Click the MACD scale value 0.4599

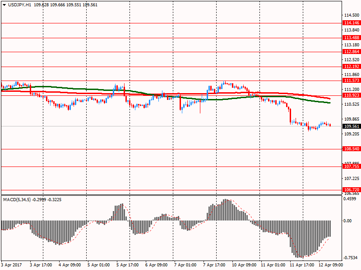point(349,199)
